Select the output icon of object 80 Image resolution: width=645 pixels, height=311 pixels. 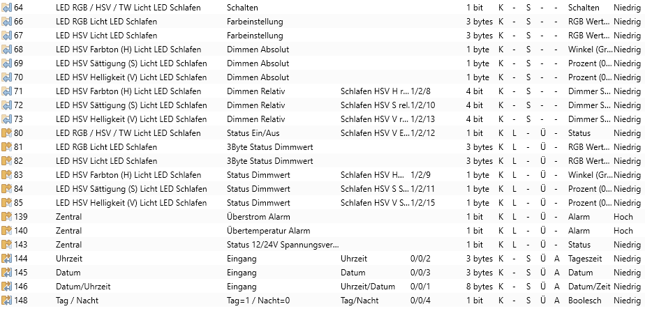tap(6, 133)
